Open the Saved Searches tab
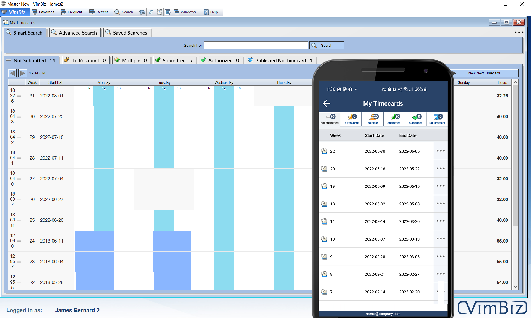531x318 pixels. point(127,32)
